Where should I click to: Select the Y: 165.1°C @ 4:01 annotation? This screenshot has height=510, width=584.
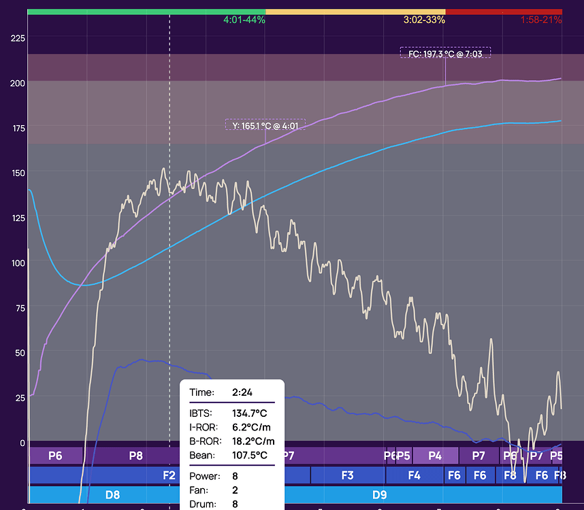pyautogui.click(x=265, y=125)
